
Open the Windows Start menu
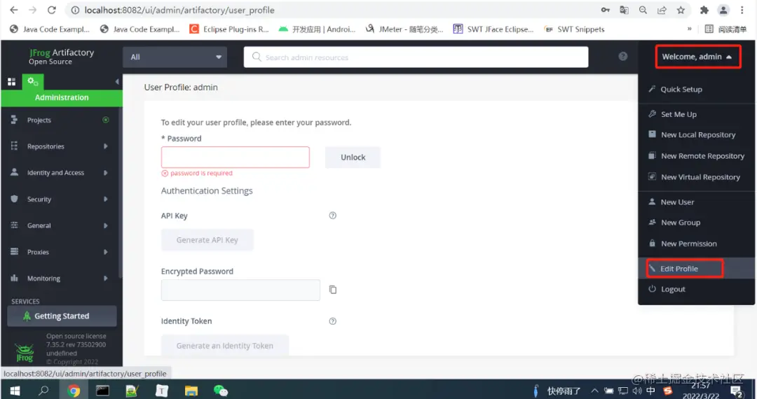point(15,391)
